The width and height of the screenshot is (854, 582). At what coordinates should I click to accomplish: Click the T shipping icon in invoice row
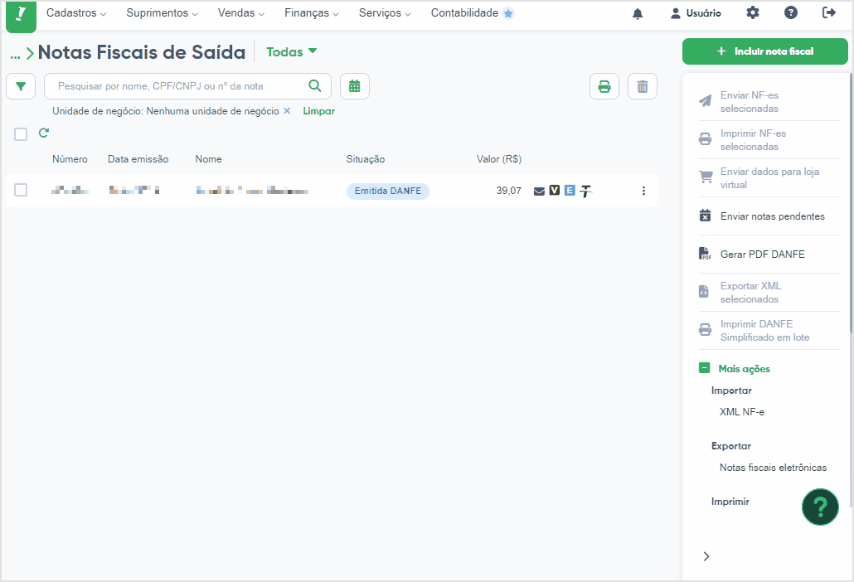(x=585, y=191)
